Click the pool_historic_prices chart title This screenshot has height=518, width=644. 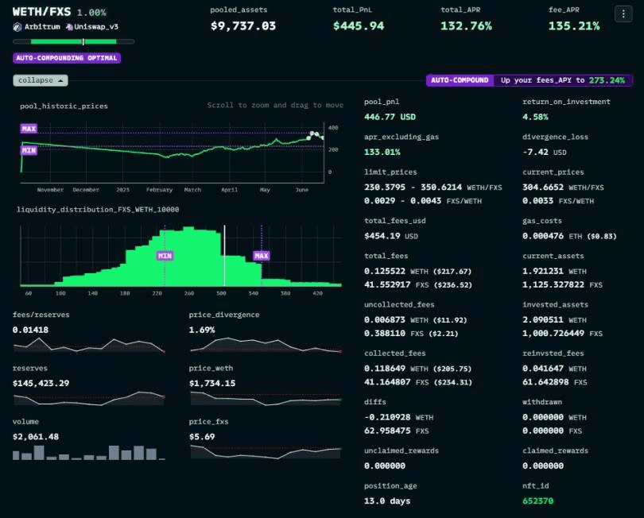[x=64, y=106]
